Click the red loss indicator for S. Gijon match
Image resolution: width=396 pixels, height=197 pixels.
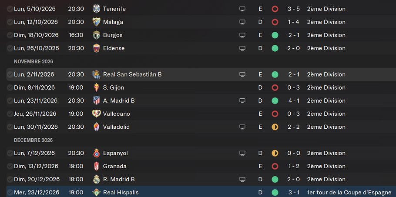coord(275,87)
